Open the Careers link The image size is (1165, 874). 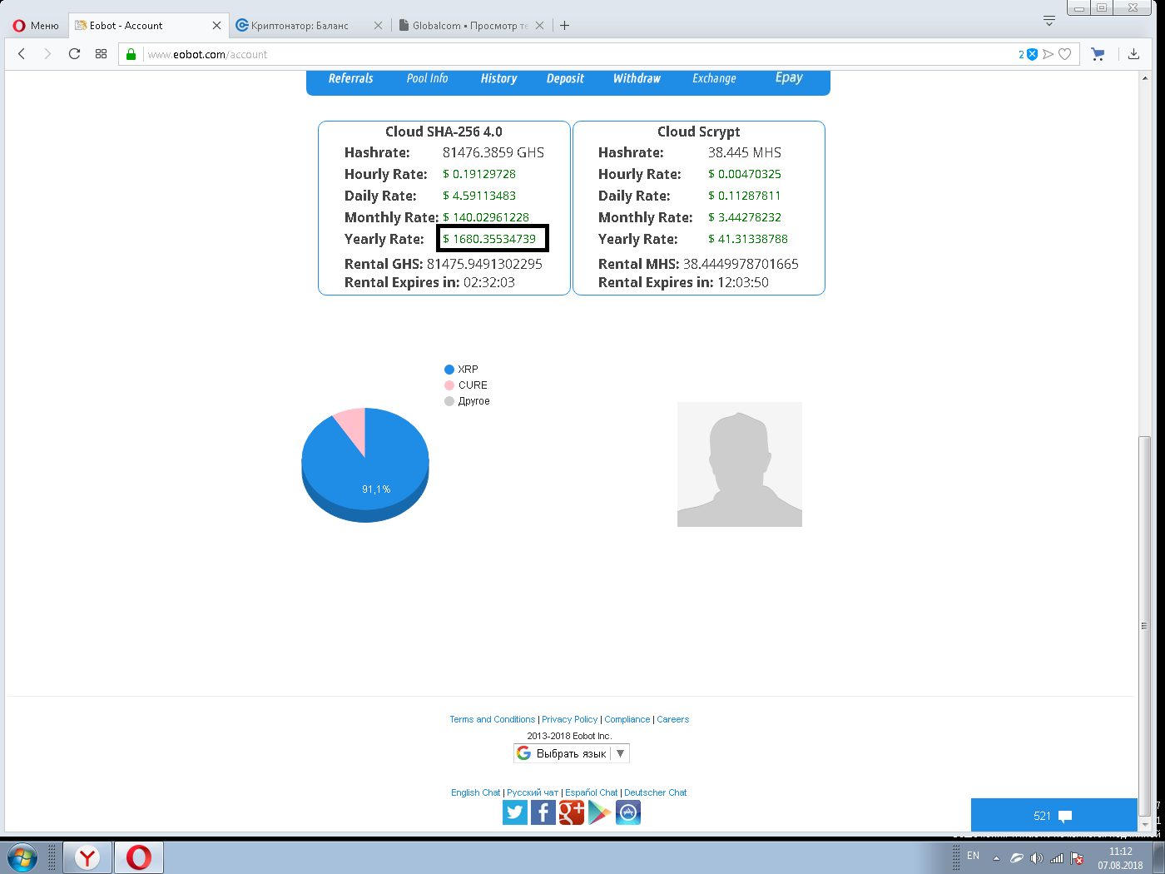(x=673, y=719)
